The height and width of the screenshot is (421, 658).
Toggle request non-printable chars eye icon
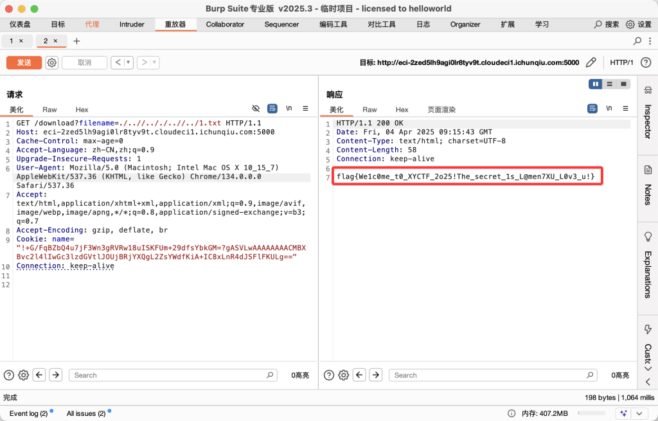pos(256,108)
